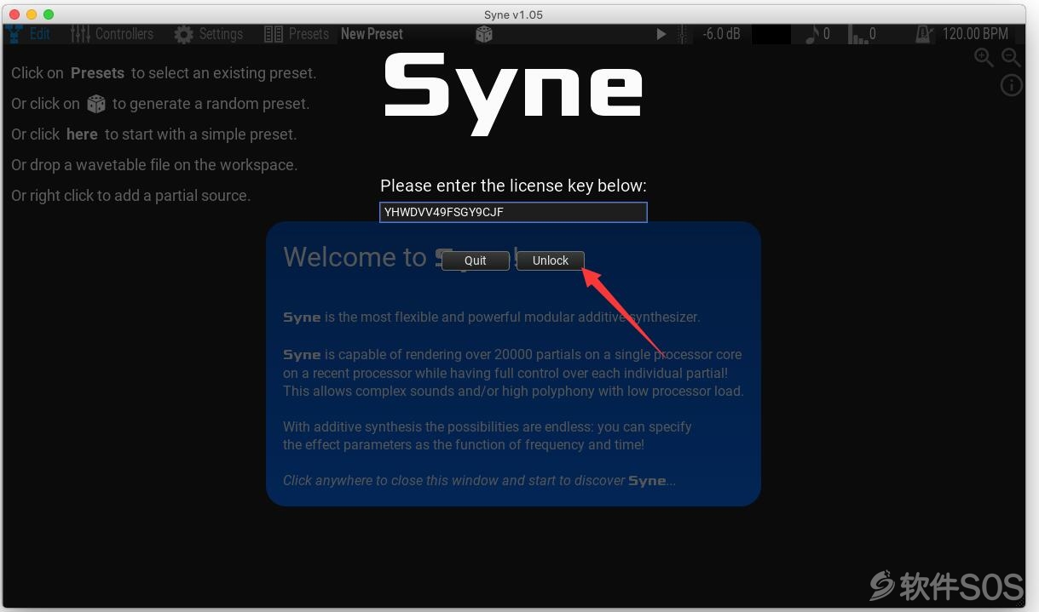Click the 120.00 BPM tempo value

point(975,34)
